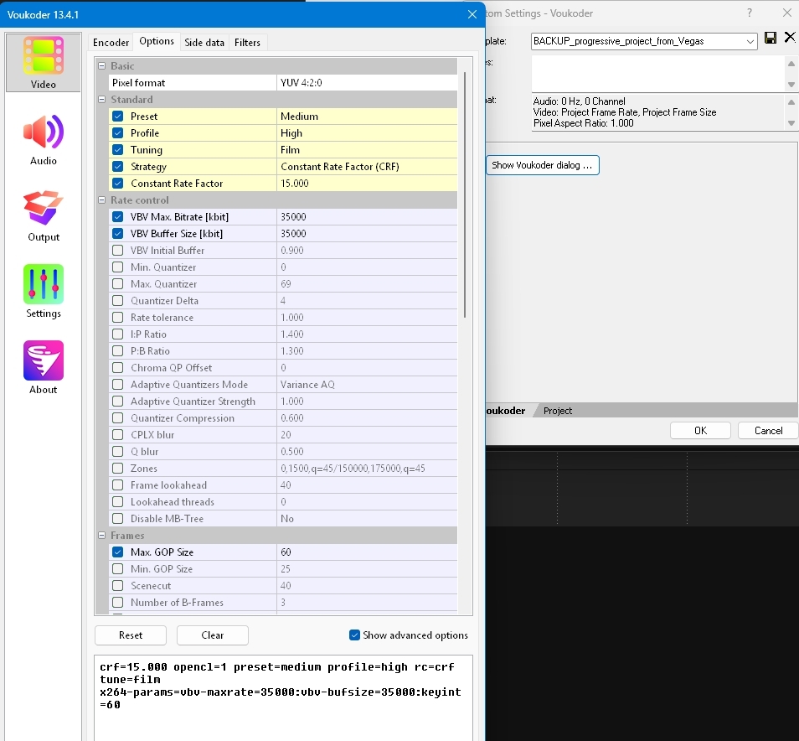Uncheck the Max. GOP Size checkbox
799x741 pixels.
click(x=118, y=552)
